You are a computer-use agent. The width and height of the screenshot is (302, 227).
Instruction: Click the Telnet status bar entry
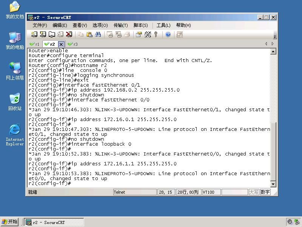(135, 192)
